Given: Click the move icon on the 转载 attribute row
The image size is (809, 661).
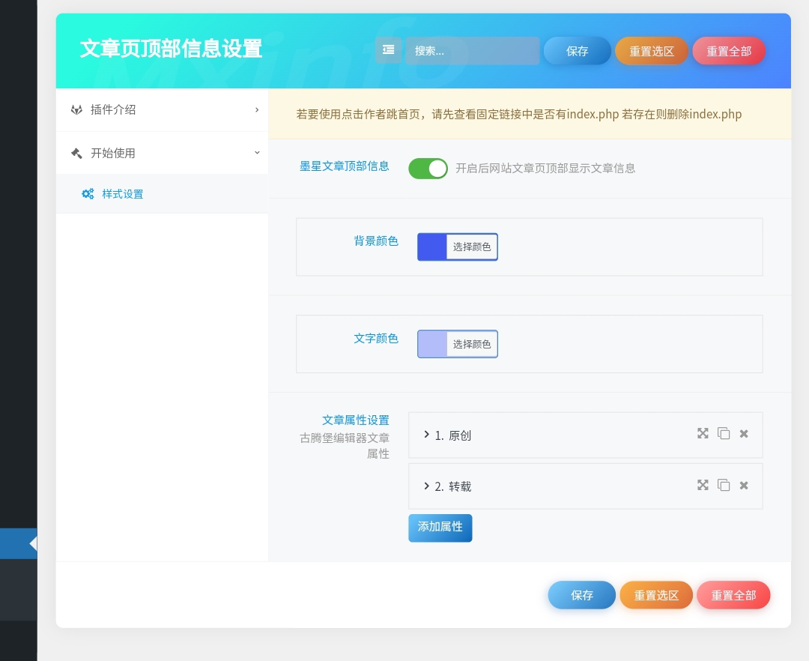Looking at the screenshot, I should point(703,485).
